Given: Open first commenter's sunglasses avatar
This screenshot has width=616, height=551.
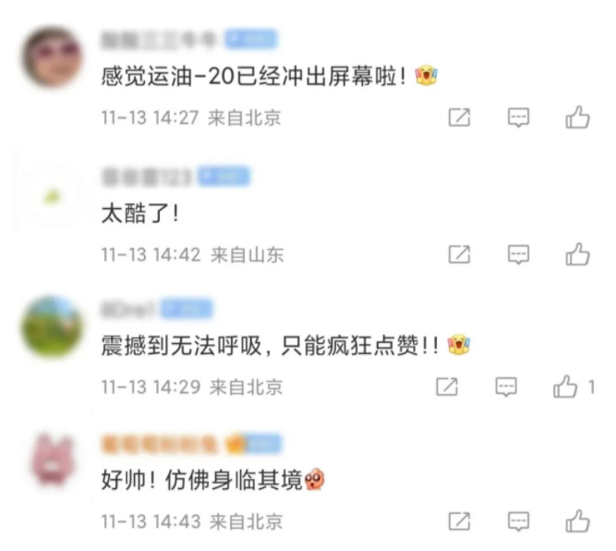Looking at the screenshot, I should [x=53, y=58].
